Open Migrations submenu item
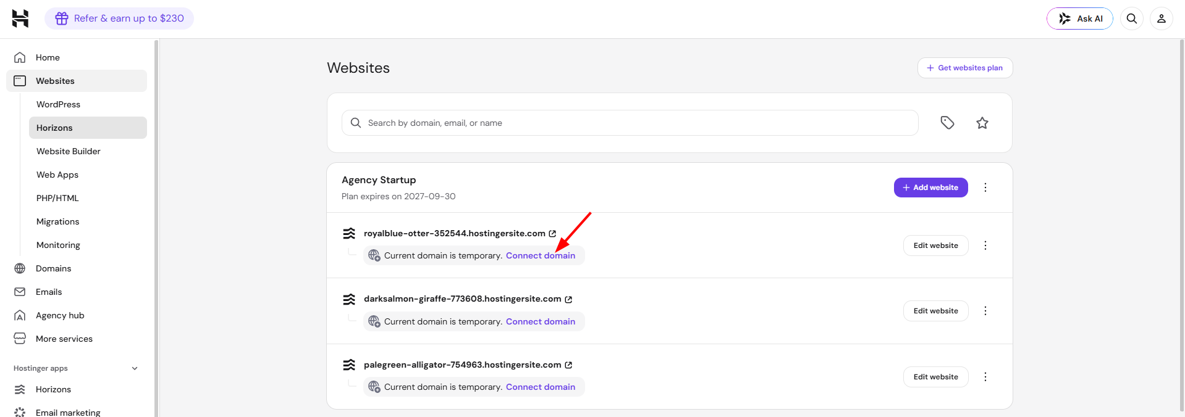 click(x=88, y=221)
